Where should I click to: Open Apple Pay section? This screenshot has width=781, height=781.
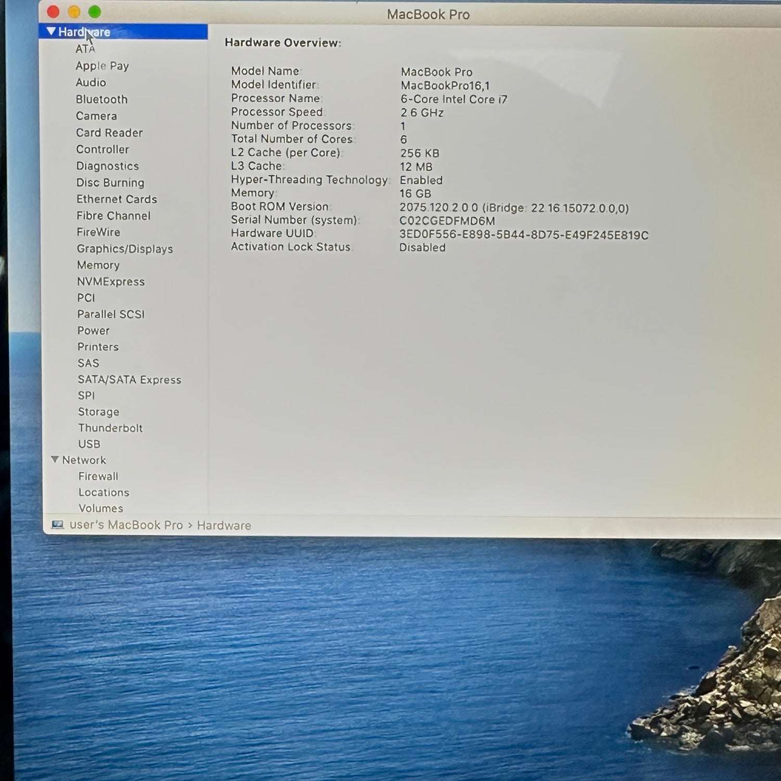[x=102, y=66]
